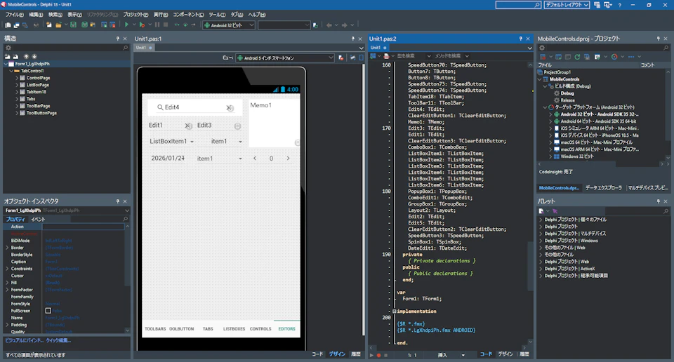Open the Object Inspector component selector dropdown
The image size is (674, 362).
point(127,210)
